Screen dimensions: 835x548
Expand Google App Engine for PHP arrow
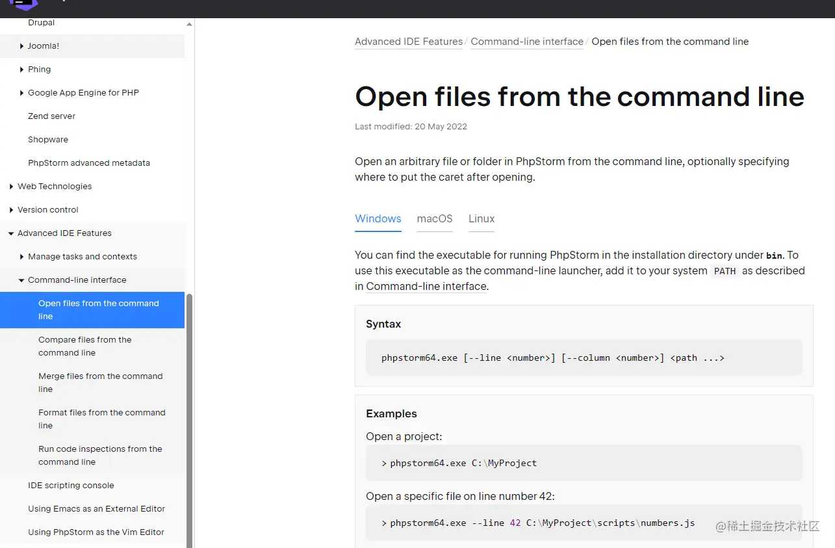[22, 93]
